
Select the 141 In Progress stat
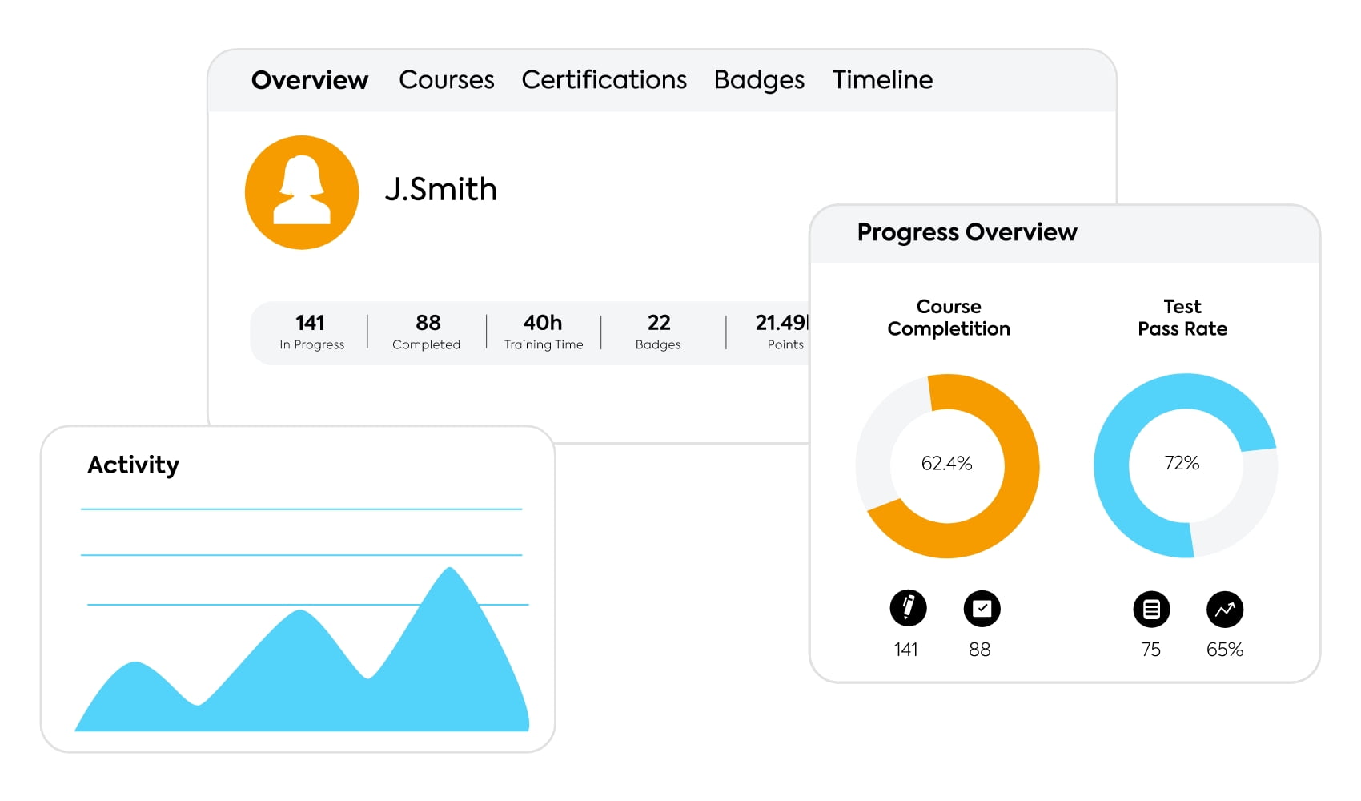click(x=311, y=332)
